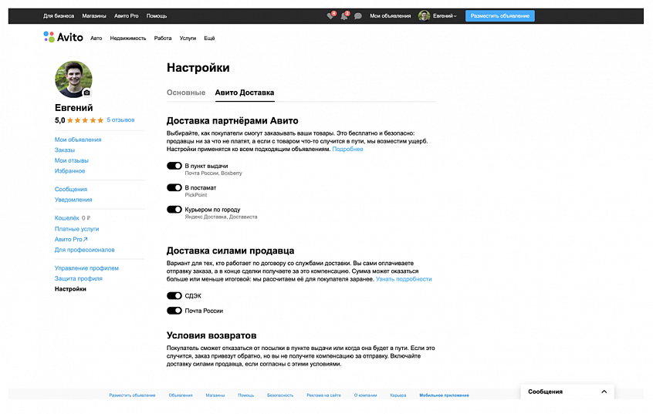
Task: Click footer «Объявления» link
Action: (181, 395)
